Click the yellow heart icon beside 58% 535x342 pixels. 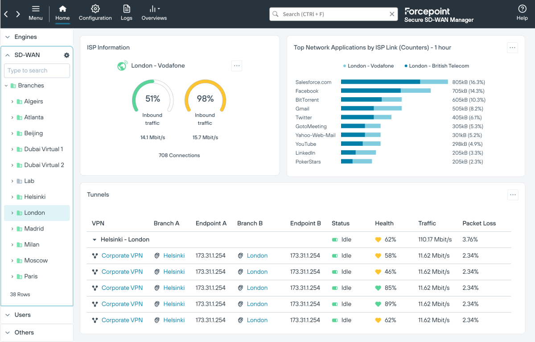(x=378, y=256)
